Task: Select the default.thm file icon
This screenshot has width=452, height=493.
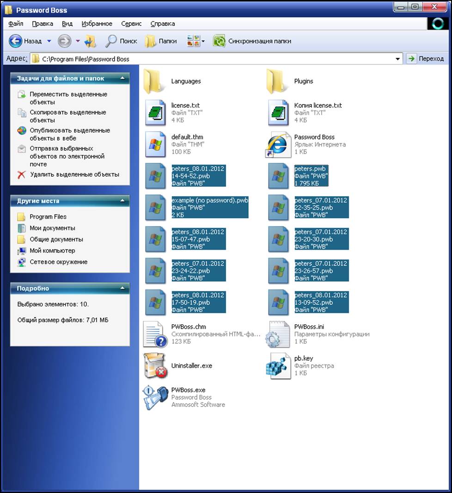Action: (155, 144)
